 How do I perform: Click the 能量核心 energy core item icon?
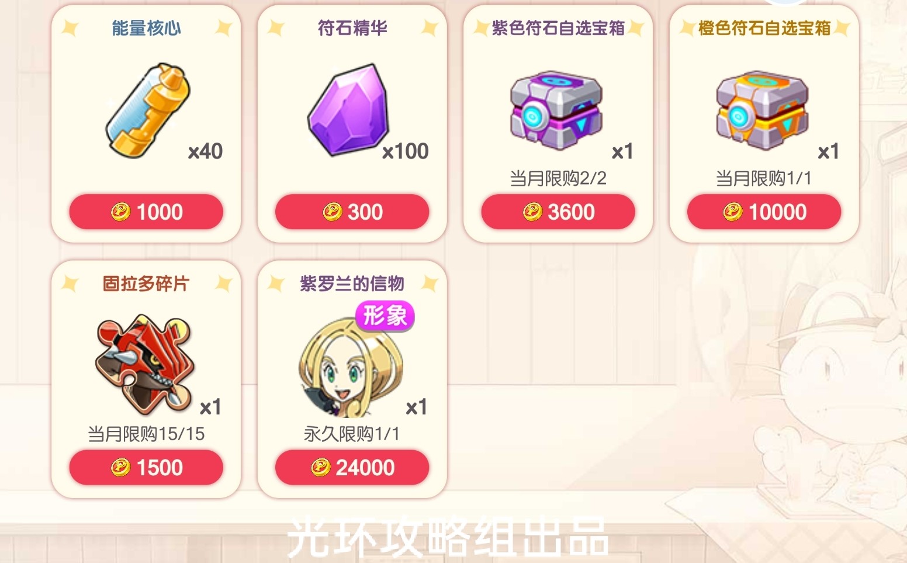click(148, 110)
